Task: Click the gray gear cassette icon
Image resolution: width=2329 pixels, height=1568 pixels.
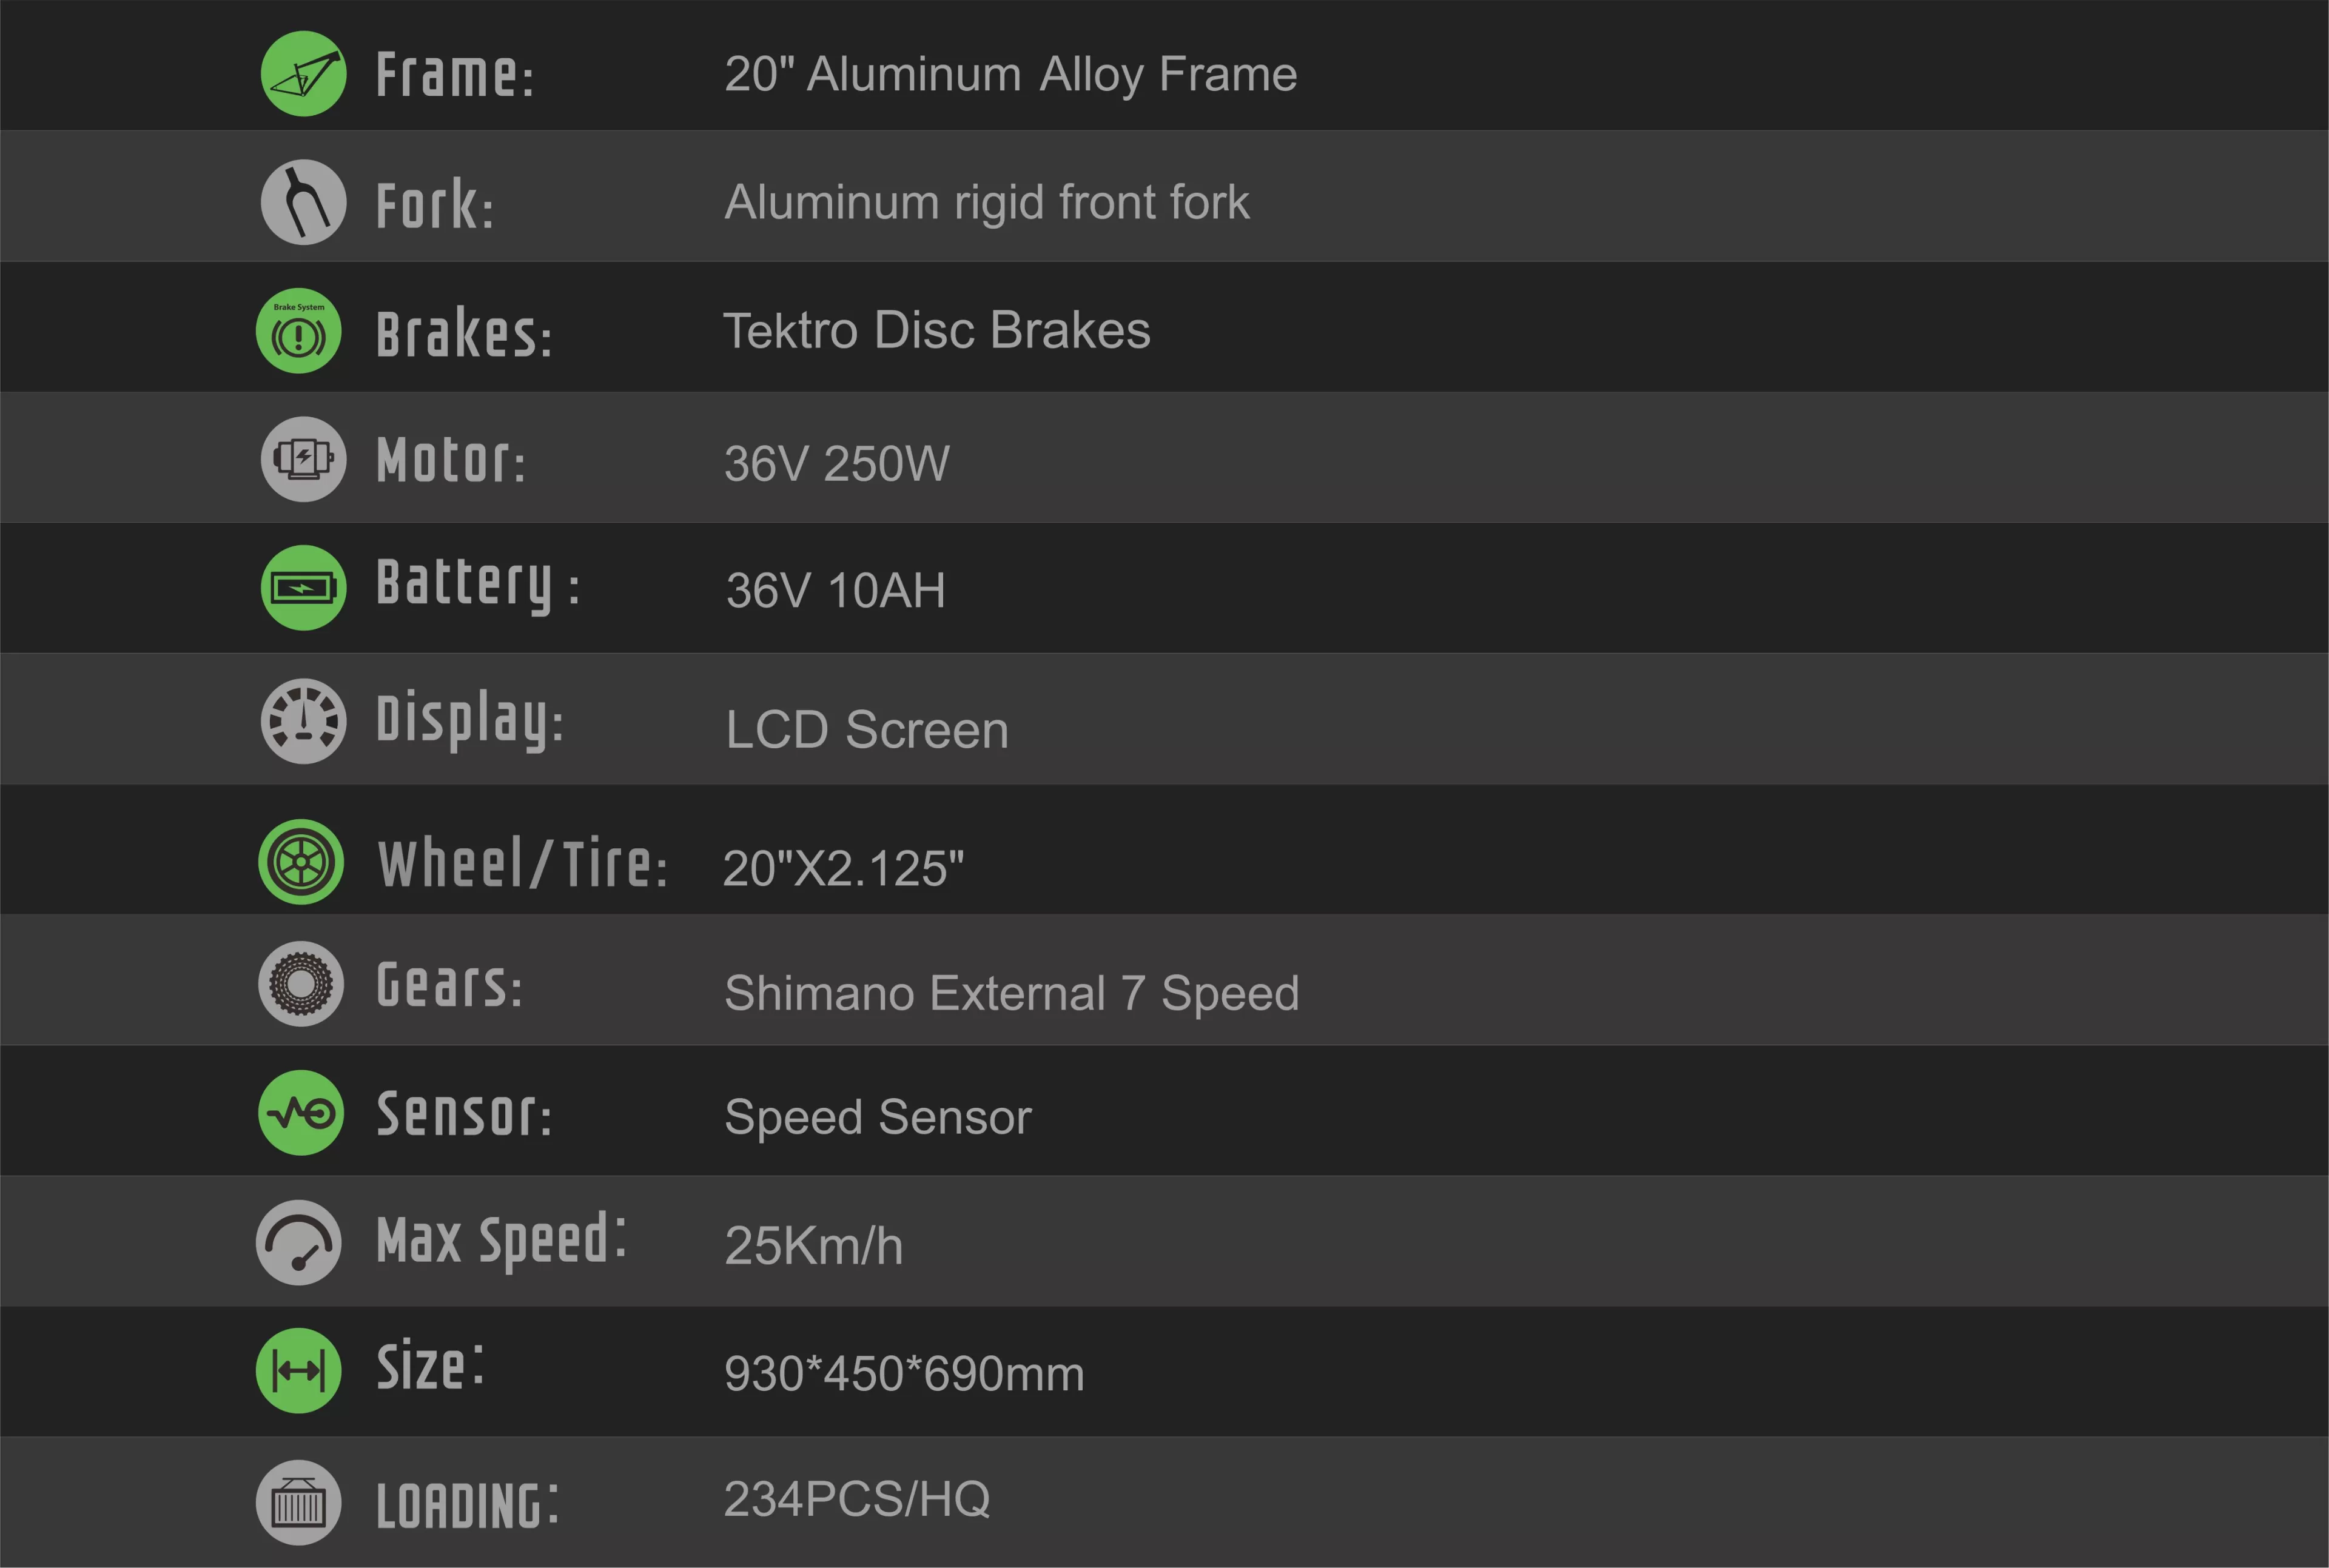Action: [x=301, y=984]
